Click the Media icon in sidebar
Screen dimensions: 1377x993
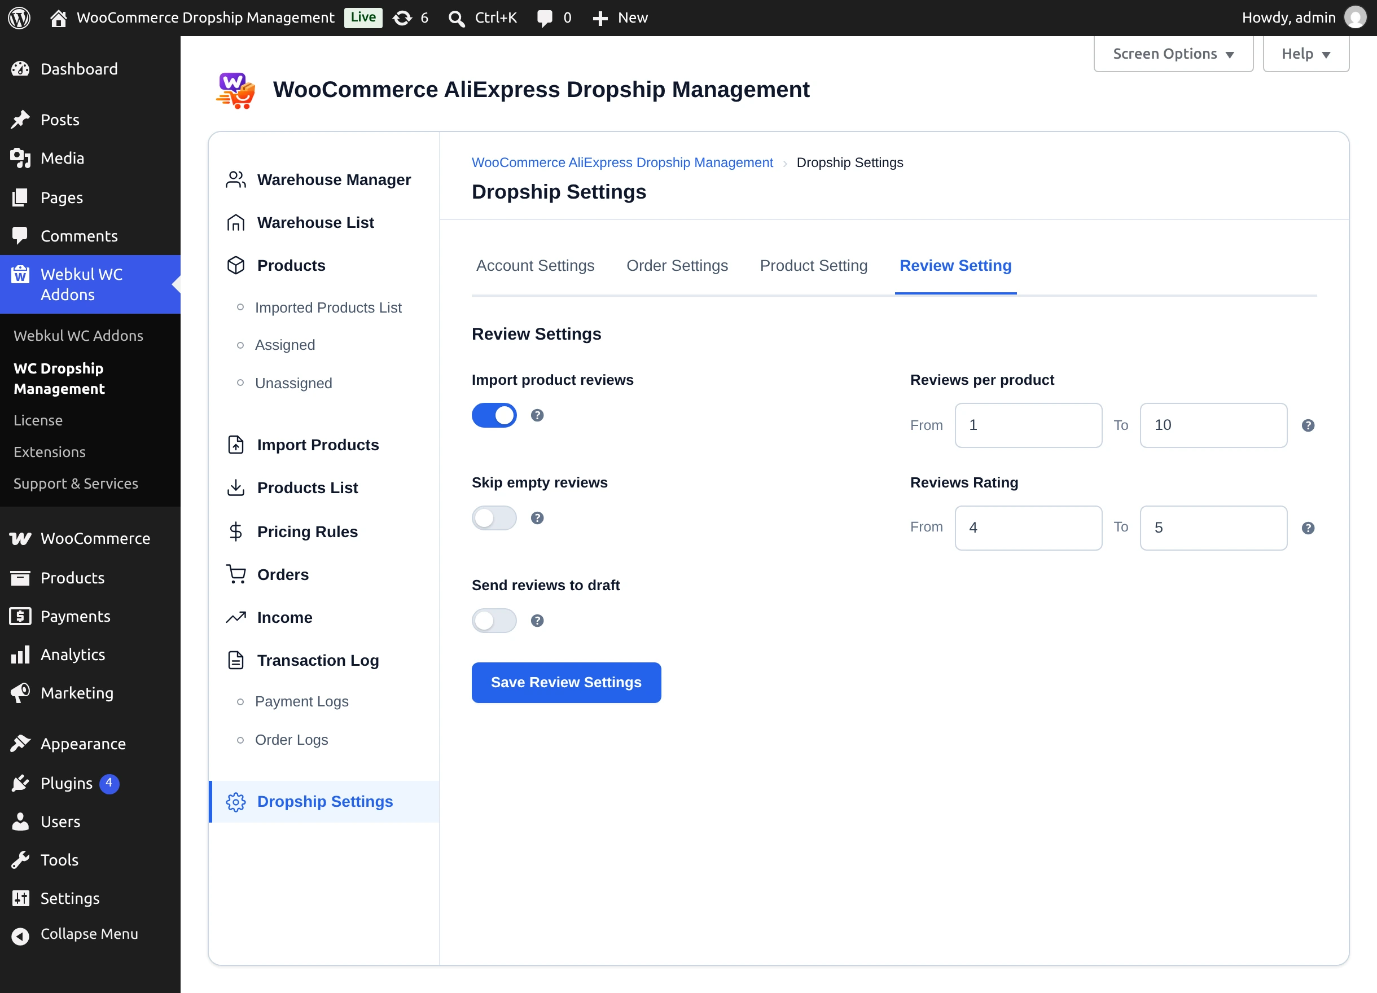pyautogui.click(x=20, y=159)
